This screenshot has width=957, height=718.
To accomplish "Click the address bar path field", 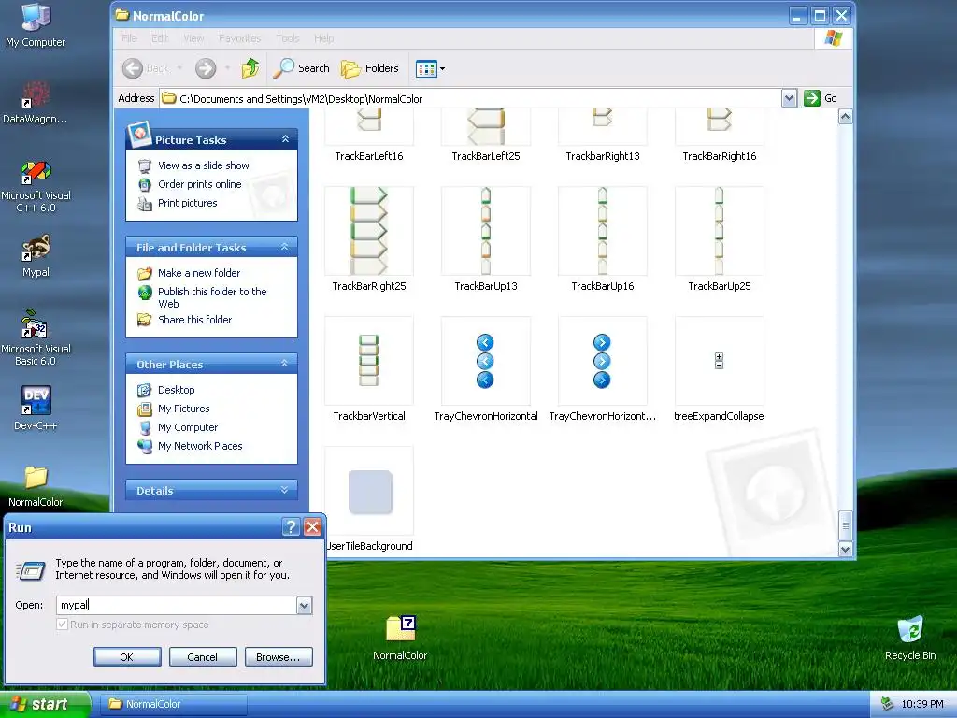I will (x=471, y=98).
